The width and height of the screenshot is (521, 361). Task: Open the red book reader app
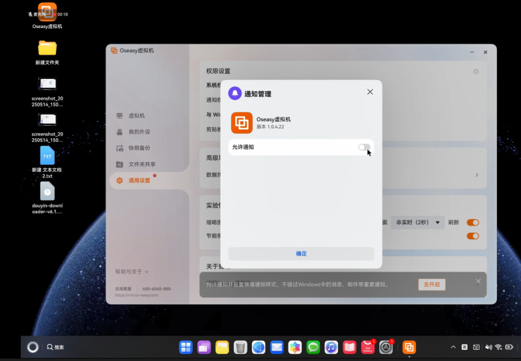349,347
